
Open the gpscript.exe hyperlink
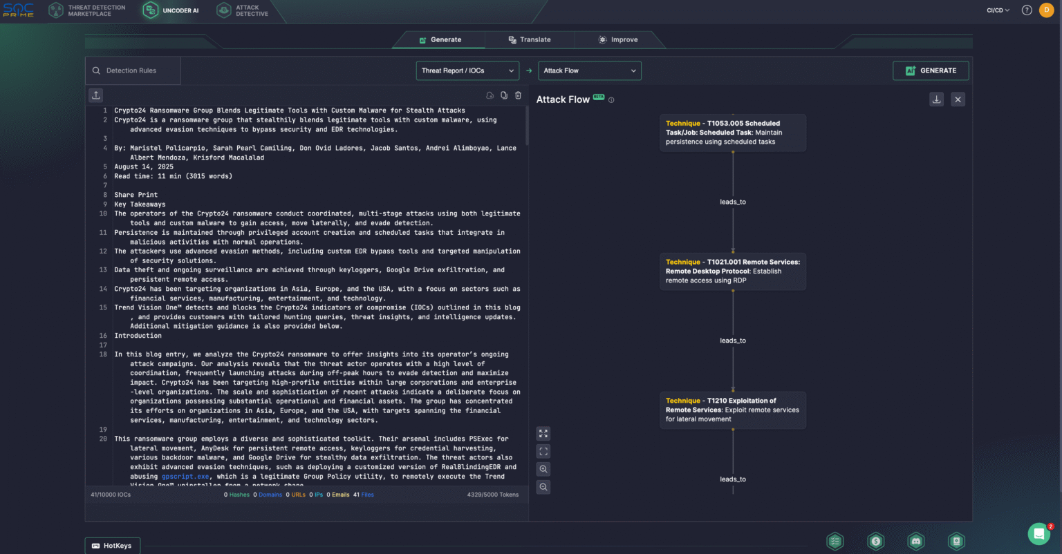[x=185, y=476]
